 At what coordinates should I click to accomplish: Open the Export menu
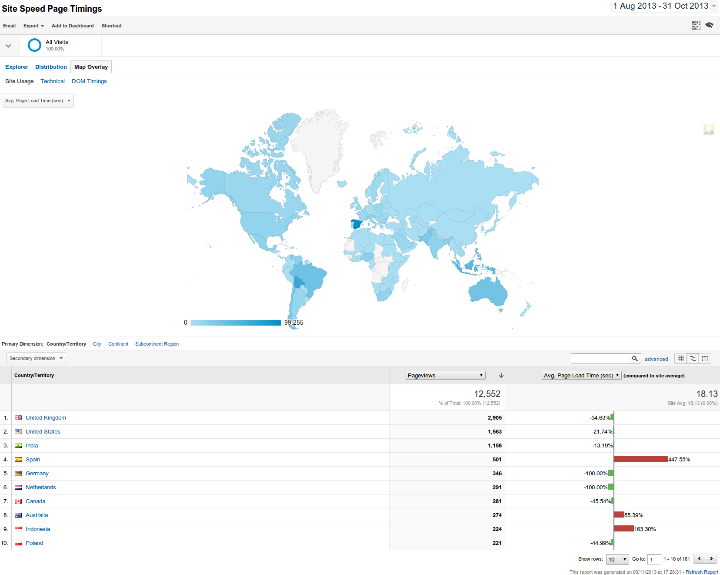coord(33,26)
